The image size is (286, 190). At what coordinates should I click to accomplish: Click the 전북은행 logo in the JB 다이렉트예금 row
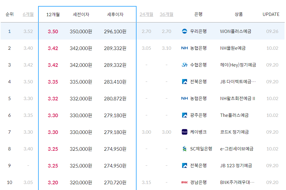184,82
